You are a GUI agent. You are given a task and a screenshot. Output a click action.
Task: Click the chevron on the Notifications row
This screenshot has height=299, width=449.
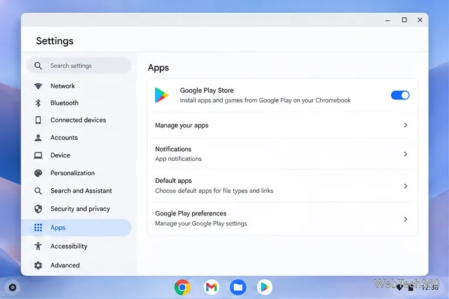(x=406, y=154)
